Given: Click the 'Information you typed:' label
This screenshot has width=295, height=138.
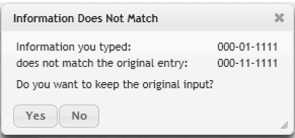Looking at the screenshot, I should click(x=73, y=47).
